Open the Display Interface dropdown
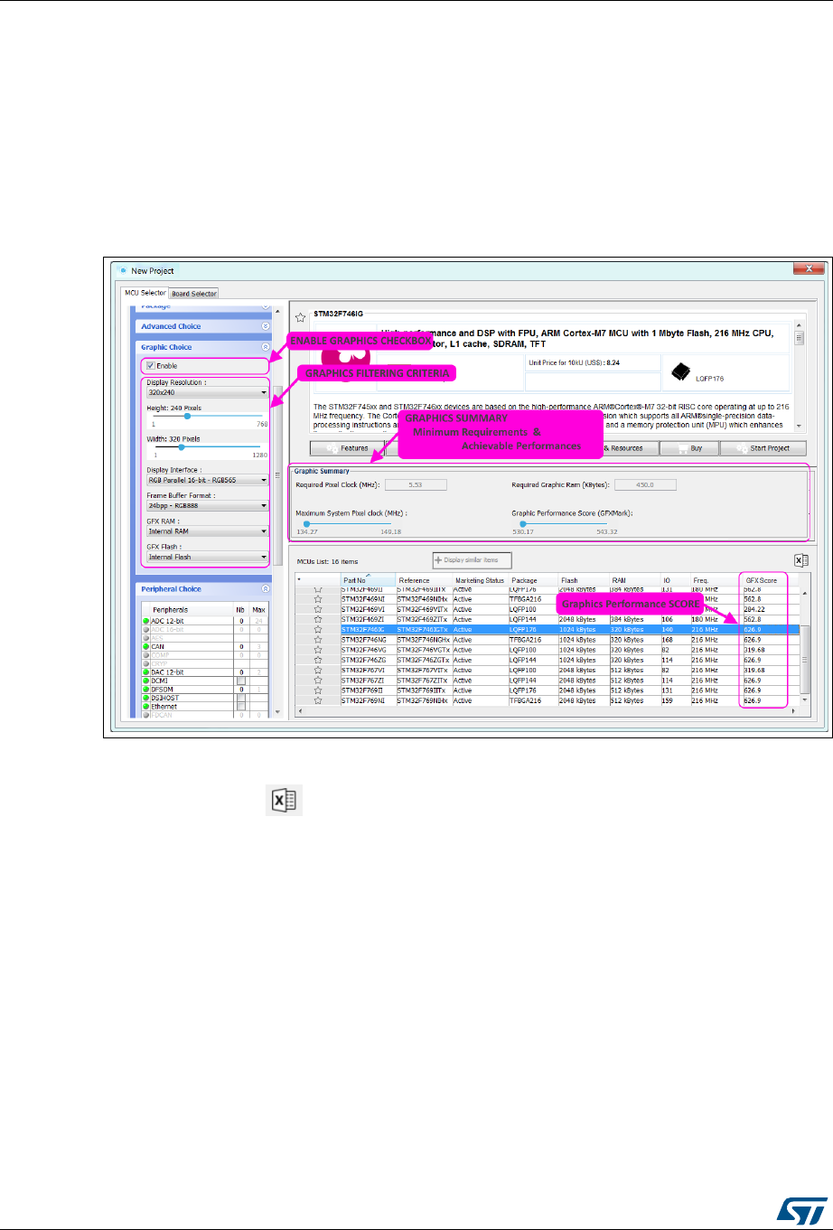 pos(207,481)
